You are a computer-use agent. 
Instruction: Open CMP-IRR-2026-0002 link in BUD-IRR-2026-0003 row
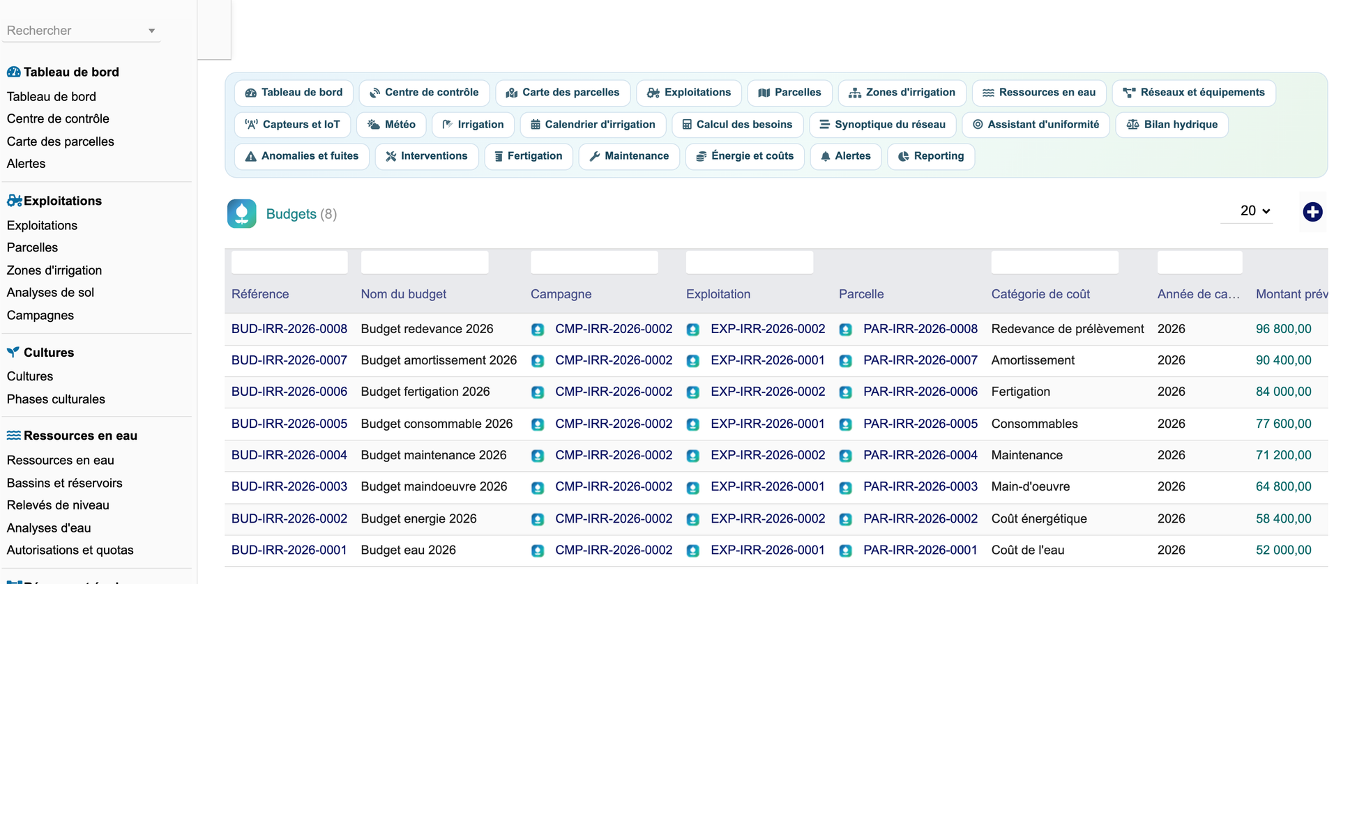coord(614,486)
